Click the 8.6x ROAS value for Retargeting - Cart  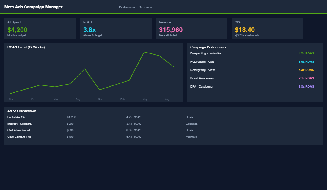click(306, 61)
